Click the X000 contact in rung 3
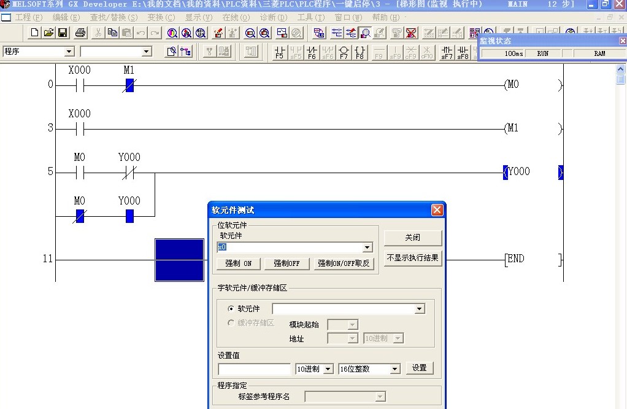The width and height of the screenshot is (627, 409). pyautogui.click(x=80, y=129)
